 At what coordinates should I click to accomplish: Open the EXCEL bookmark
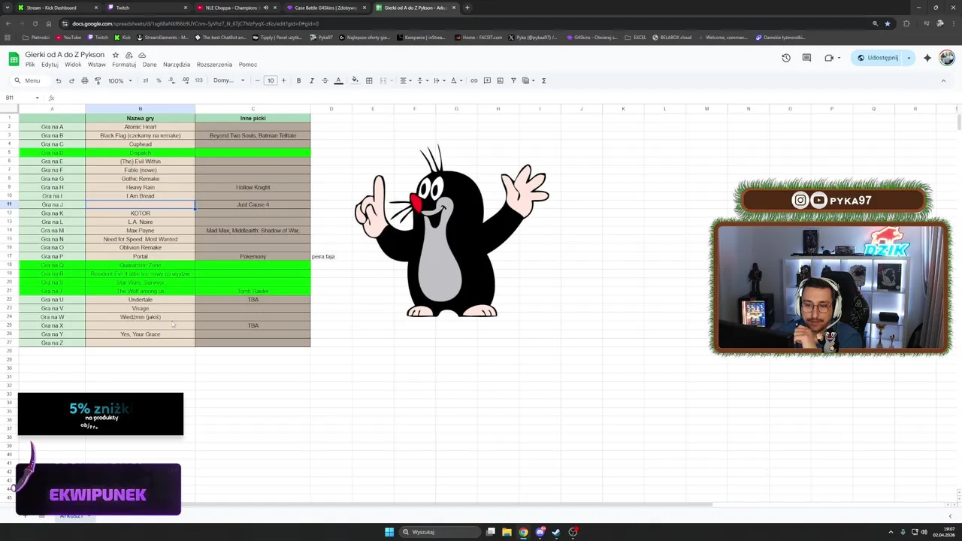coord(636,37)
